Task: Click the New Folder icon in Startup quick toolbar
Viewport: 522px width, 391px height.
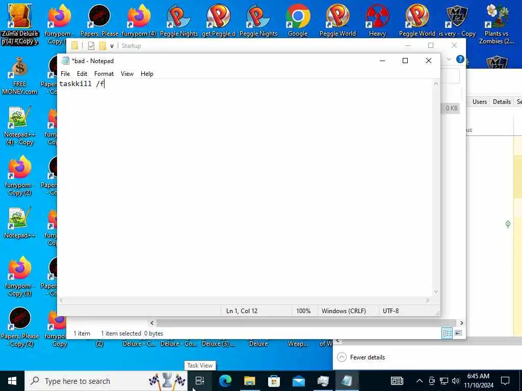Action: (102, 45)
